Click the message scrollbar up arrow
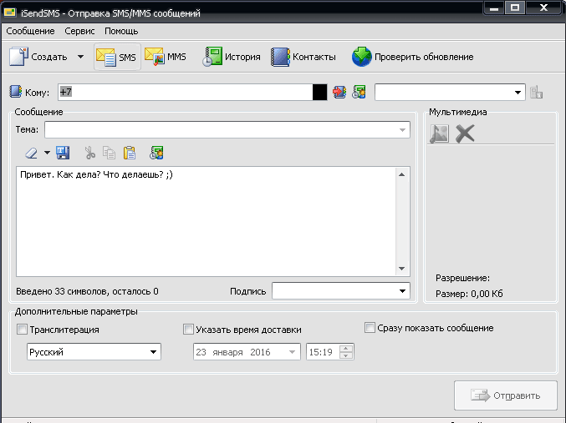This screenshot has width=566, height=423. 402,174
